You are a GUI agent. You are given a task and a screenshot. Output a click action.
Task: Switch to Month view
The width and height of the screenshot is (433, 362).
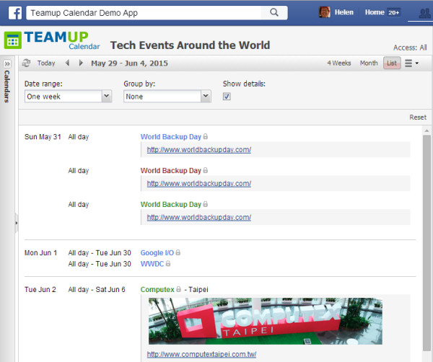369,63
